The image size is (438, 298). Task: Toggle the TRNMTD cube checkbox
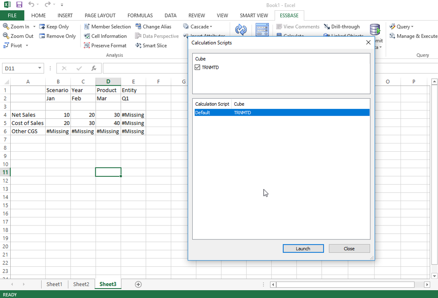pyautogui.click(x=198, y=67)
